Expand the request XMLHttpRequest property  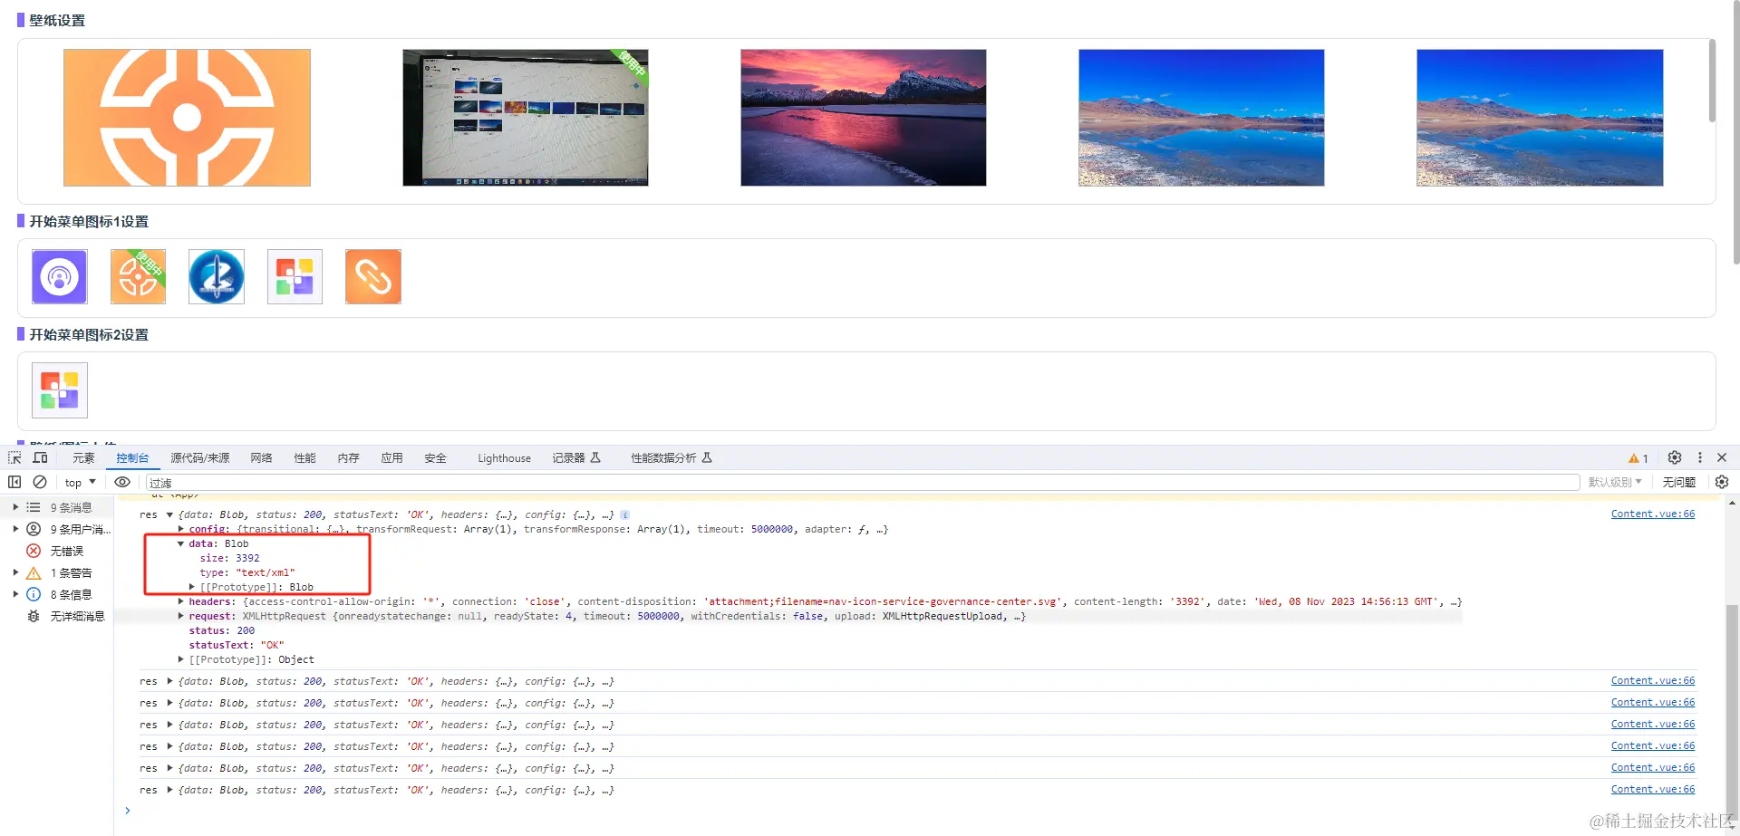(x=181, y=616)
